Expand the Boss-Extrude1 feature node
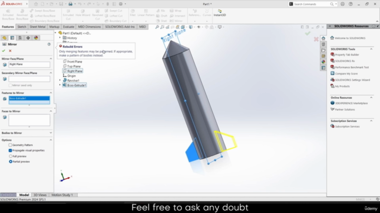Viewport: 380px width, 213px height. click(60, 85)
